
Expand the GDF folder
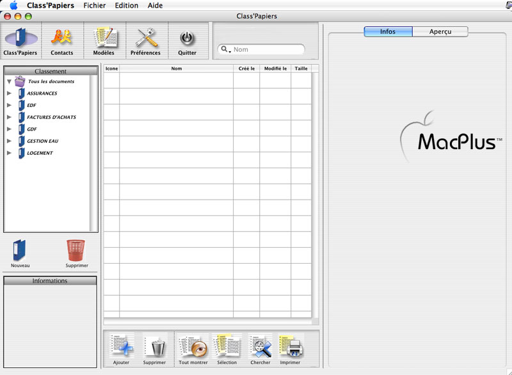coord(9,129)
